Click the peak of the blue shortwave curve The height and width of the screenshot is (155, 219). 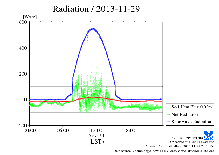(x=93, y=29)
